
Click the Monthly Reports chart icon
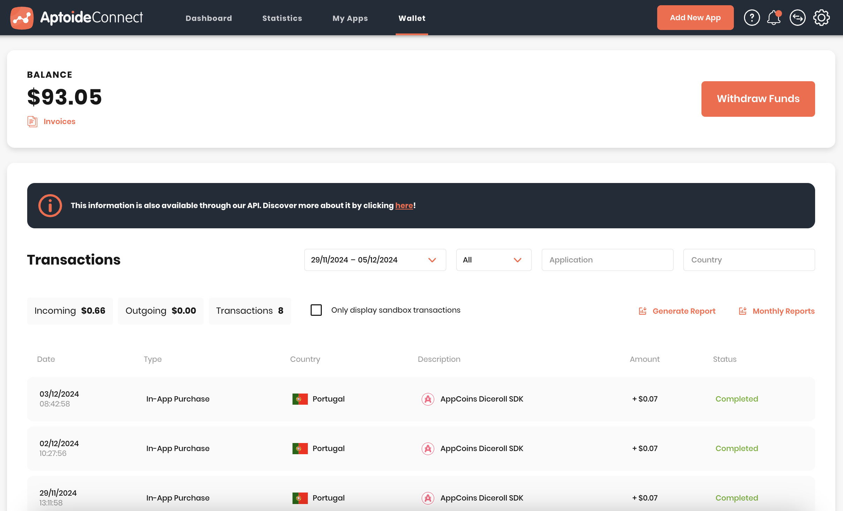click(x=743, y=311)
